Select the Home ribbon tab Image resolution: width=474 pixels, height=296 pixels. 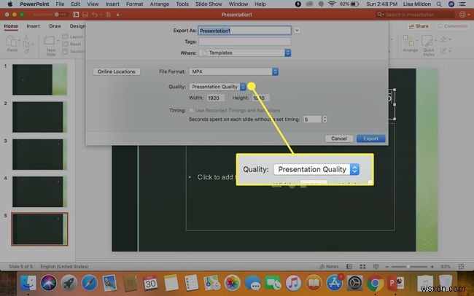click(11, 26)
